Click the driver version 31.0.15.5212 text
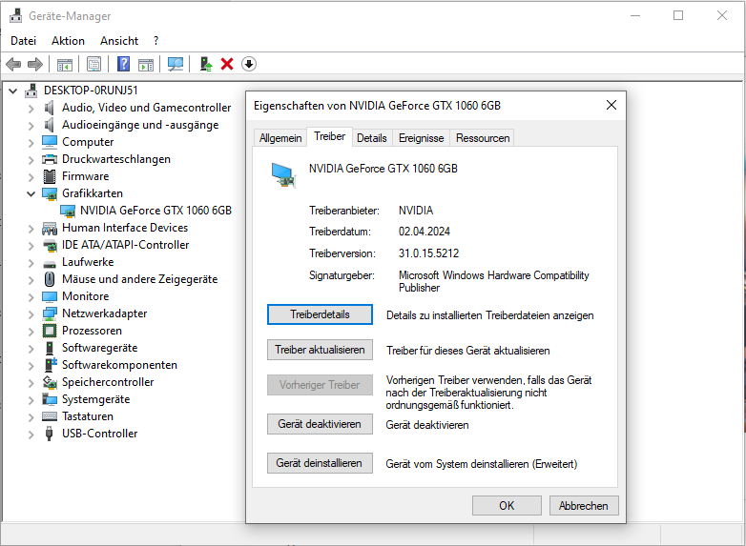The image size is (746, 546). [x=428, y=253]
